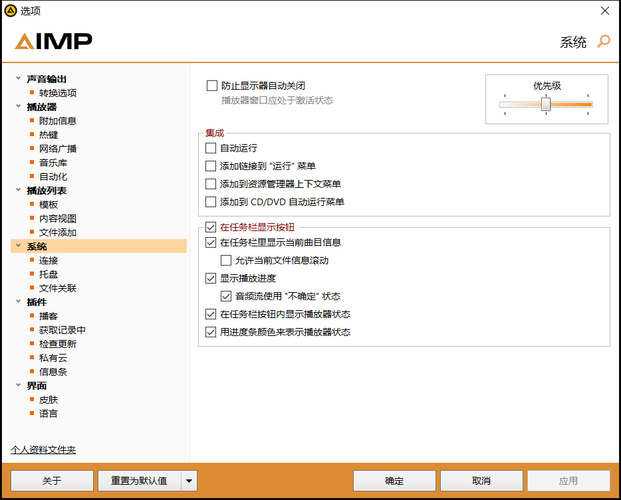Viewport: 621px width, 500px height.
Task: Uncheck 在任务栏里显示当前曲目信息
Action: click(211, 242)
